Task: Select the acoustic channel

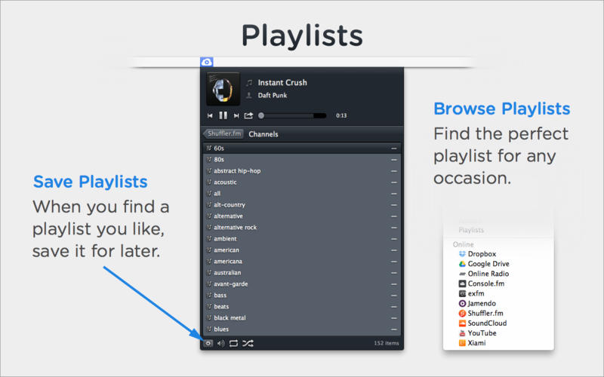Action: [302, 182]
